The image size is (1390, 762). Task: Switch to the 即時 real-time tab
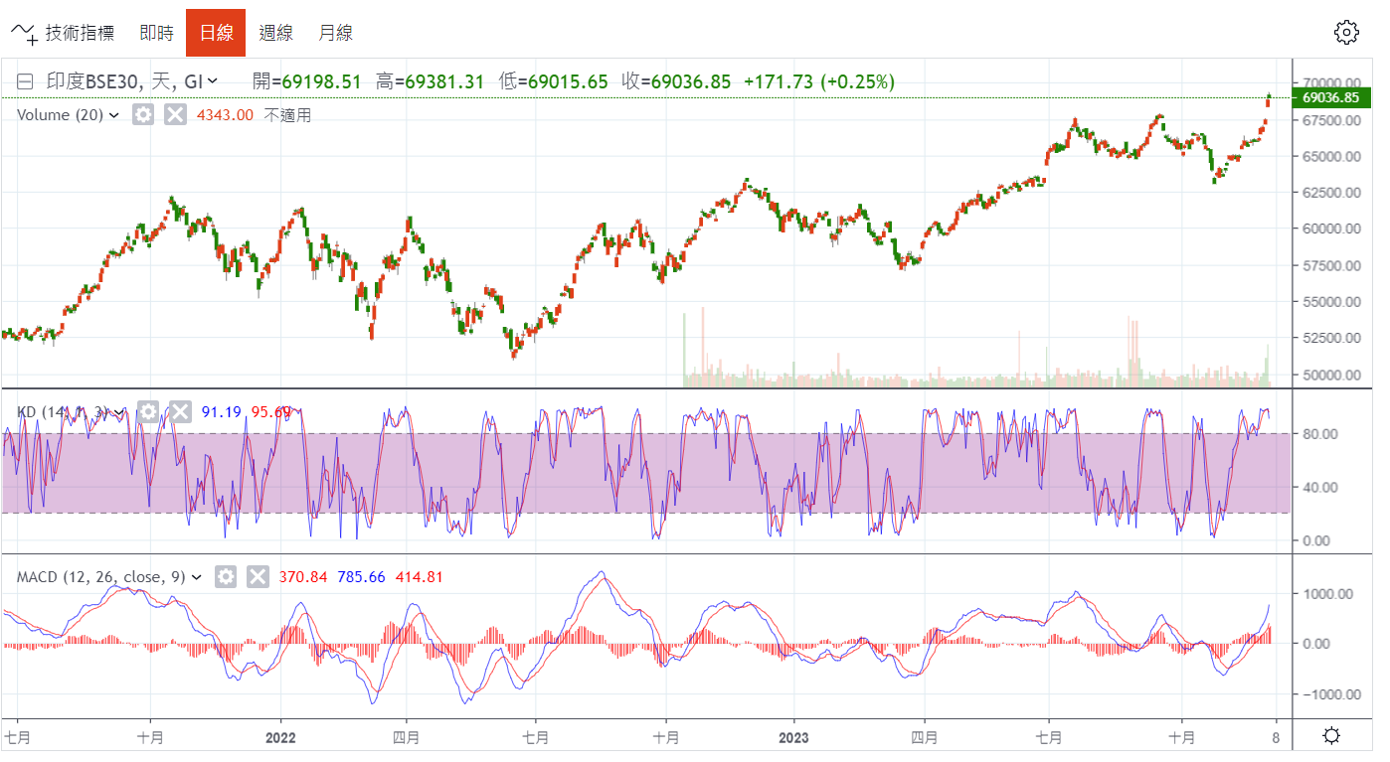point(156,33)
